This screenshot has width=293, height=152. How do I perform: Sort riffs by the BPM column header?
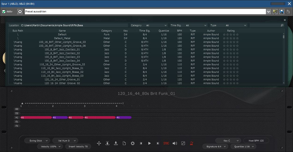(180, 31)
